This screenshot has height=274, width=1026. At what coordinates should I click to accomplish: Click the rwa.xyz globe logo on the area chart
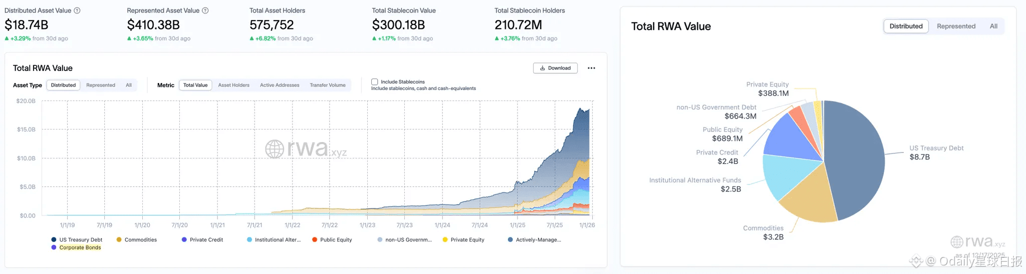[275, 149]
